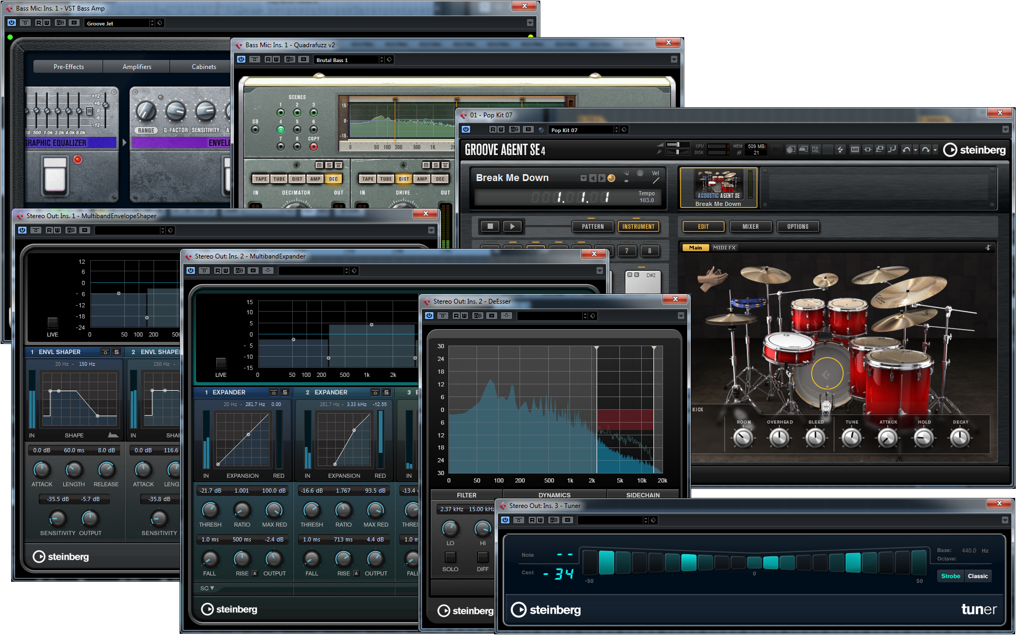
Task: Click ROOM knob in Groove Agent kick controls
Action: tap(743, 438)
